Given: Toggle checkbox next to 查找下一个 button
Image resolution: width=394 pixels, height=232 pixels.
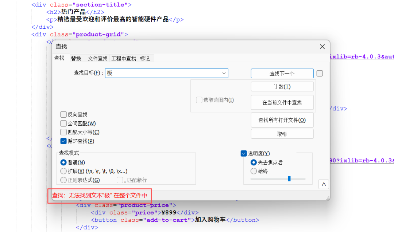Looking at the screenshot, I should (x=320, y=74).
